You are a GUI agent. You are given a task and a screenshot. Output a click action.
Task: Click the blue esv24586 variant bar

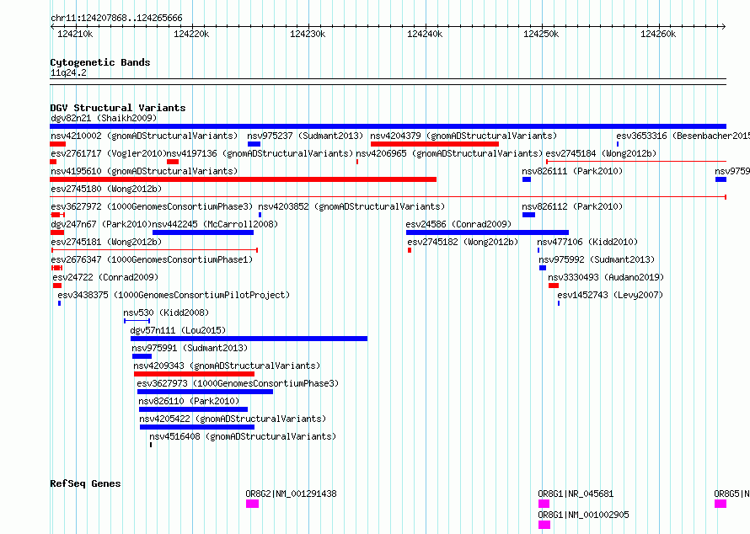coord(487,232)
